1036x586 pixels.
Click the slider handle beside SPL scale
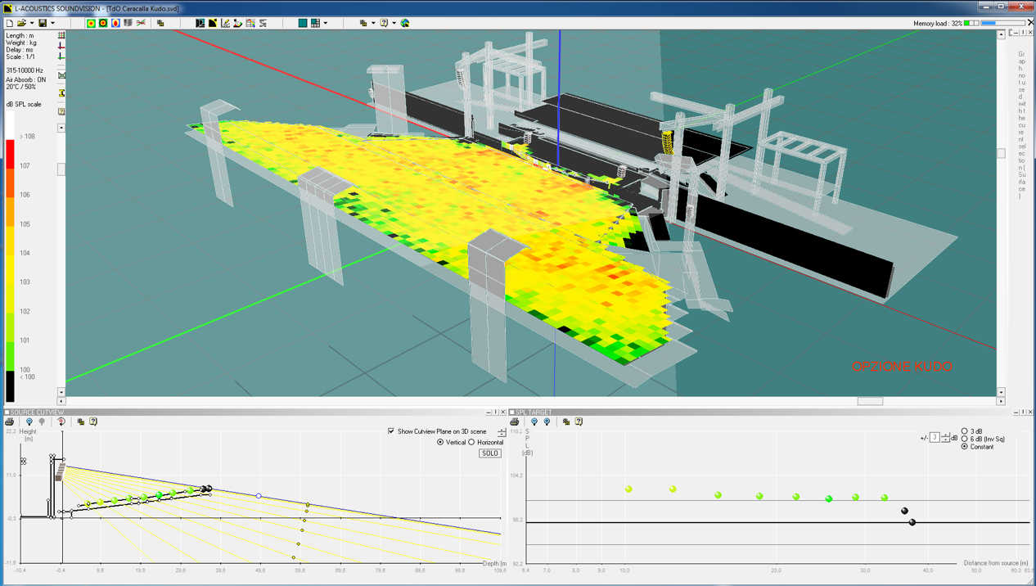point(61,169)
